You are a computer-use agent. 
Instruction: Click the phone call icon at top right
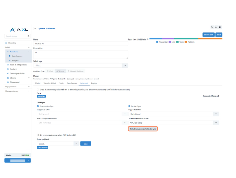click(x=212, y=27)
